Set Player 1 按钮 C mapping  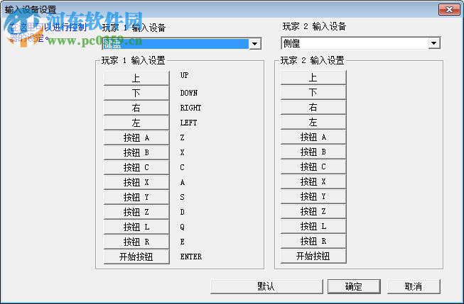click(136, 167)
